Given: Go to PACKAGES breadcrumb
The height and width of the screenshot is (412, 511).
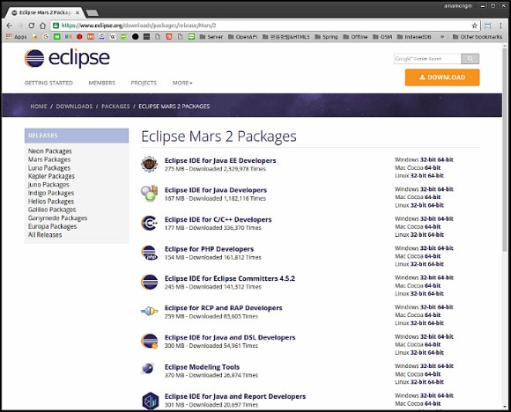Looking at the screenshot, I should pyautogui.click(x=115, y=107).
